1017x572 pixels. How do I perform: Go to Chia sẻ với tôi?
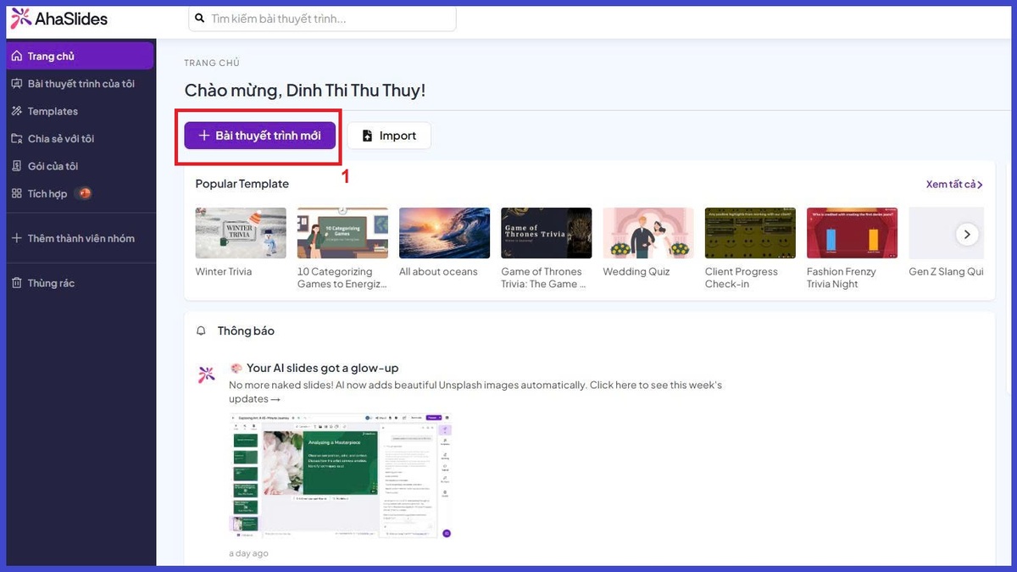point(60,139)
